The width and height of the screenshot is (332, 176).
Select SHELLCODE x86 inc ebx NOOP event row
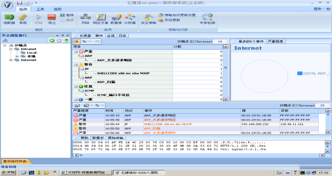coord(168,124)
